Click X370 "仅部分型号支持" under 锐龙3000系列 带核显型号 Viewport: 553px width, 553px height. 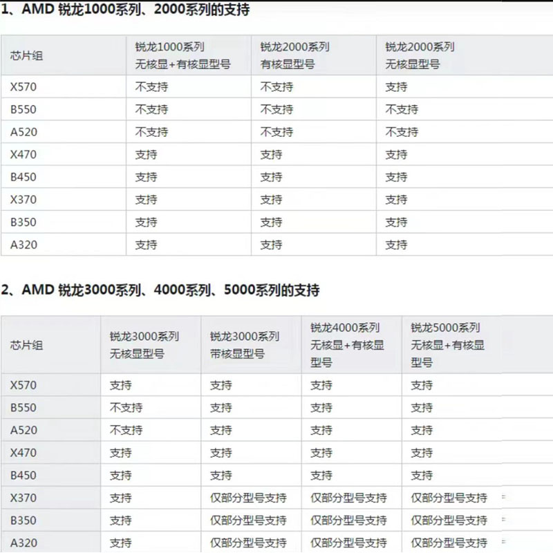click(x=248, y=498)
